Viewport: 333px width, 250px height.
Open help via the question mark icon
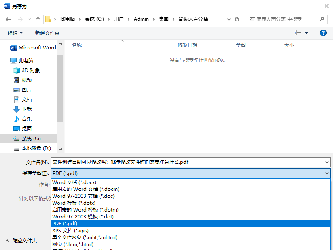click(x=322, y=32)
